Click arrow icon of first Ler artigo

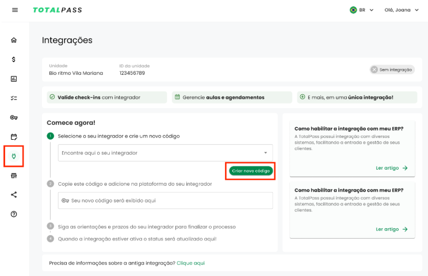(x=405, y=168)
